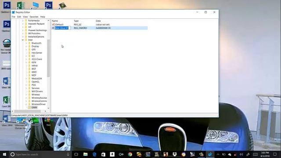The image size is (281, 158).
Task: Open the Help menu
Action: point(43,17)
